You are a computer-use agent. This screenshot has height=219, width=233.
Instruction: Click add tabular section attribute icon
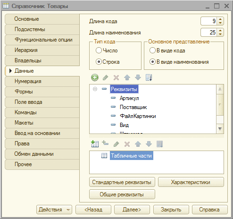[x=105, y=143]
